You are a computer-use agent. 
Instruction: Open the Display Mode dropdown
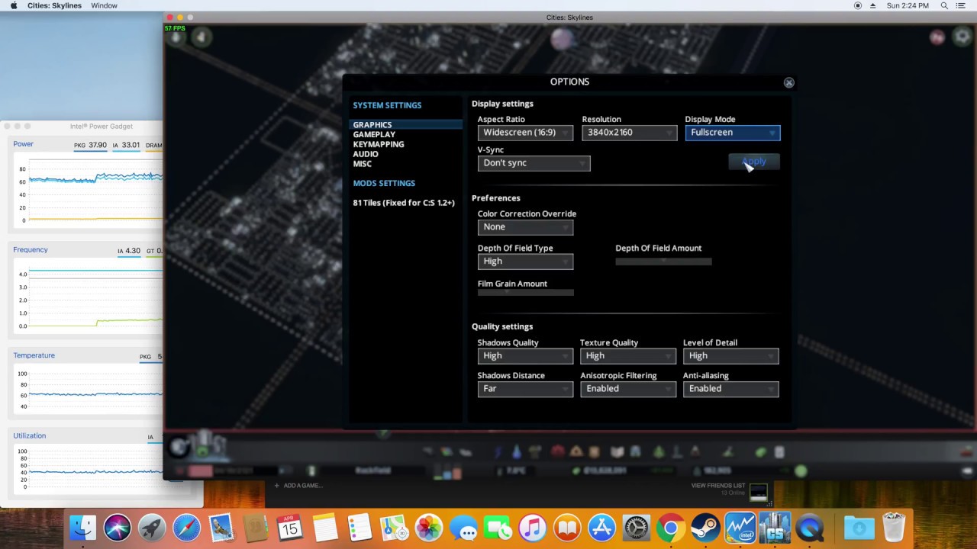[x=733, y=133]
